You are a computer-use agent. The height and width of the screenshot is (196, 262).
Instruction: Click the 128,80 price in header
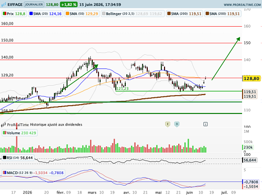click(x=52, y=5)
